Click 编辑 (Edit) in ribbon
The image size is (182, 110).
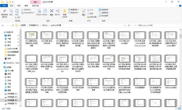click(x=90, y=14)
